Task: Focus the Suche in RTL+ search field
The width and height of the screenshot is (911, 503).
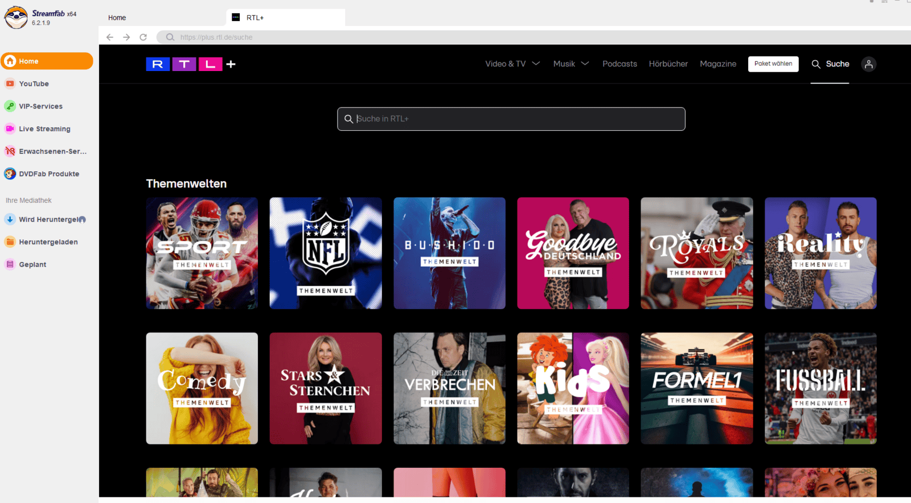Action: click(x=511, y=119)
